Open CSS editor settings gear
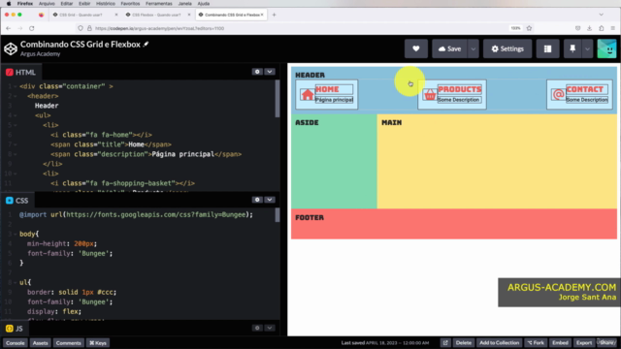 [257, 200]
